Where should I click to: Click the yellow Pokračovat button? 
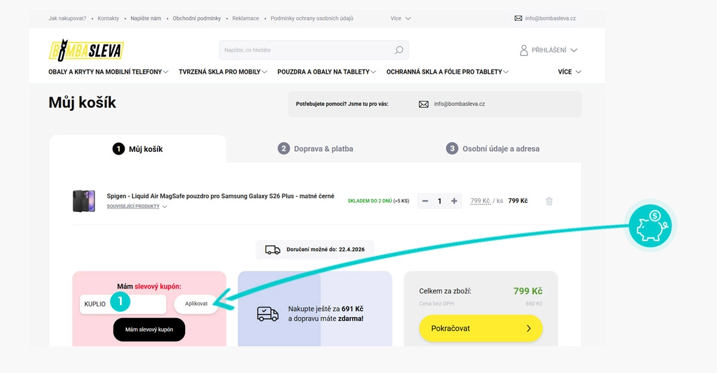pyautogui.click(x=480, y=328)
